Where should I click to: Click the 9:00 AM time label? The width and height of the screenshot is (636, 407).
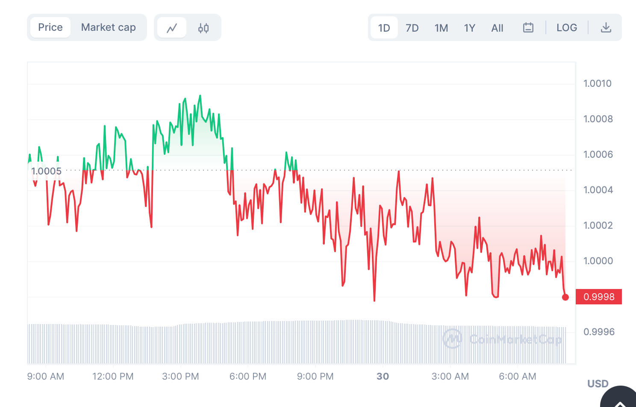pos(46,376)
